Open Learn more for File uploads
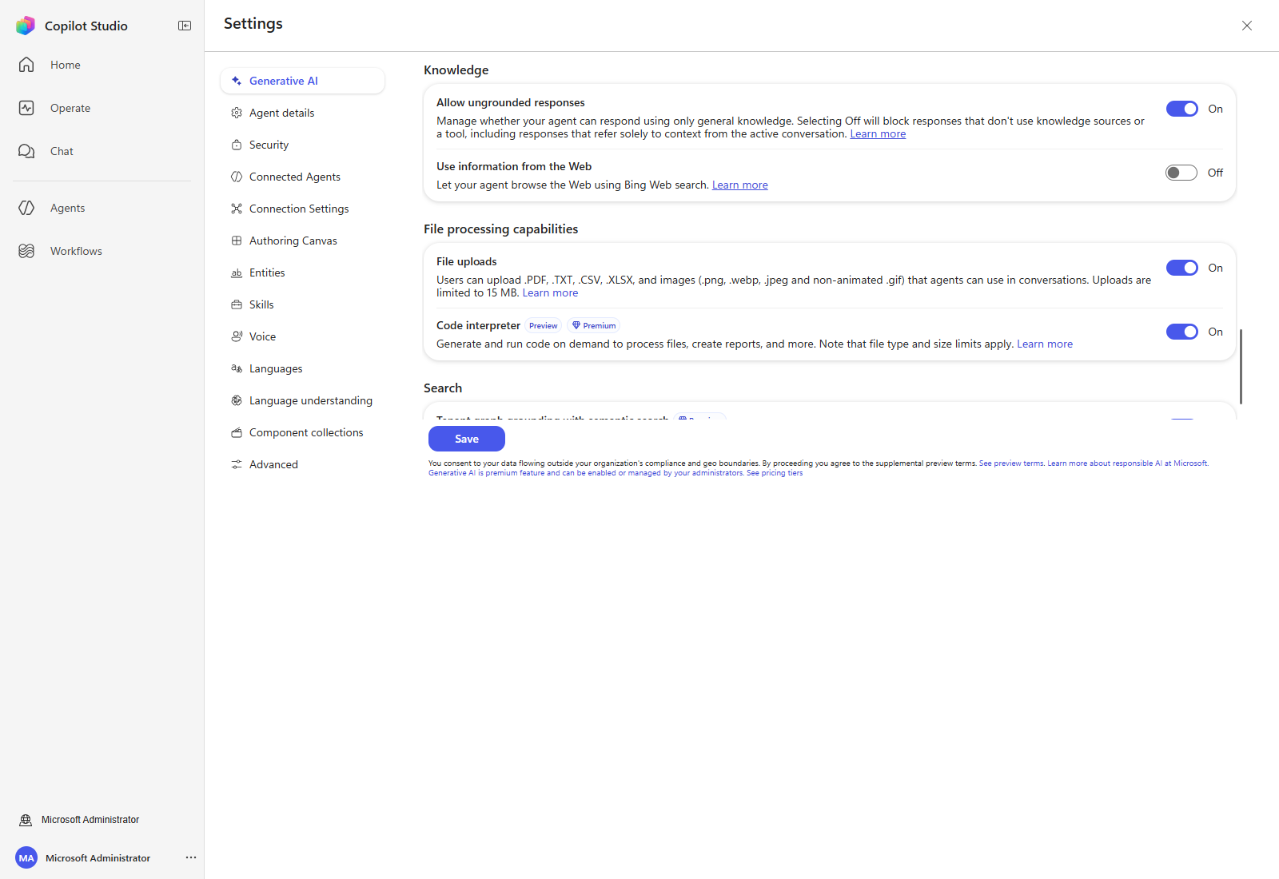1279x879 pixels. coord(550,293)
